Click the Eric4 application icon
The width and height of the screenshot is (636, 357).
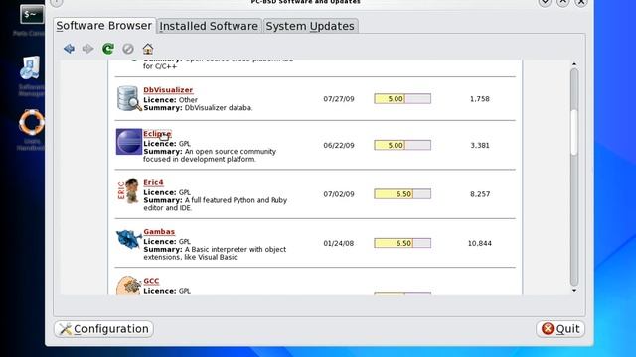pos(128,190)
